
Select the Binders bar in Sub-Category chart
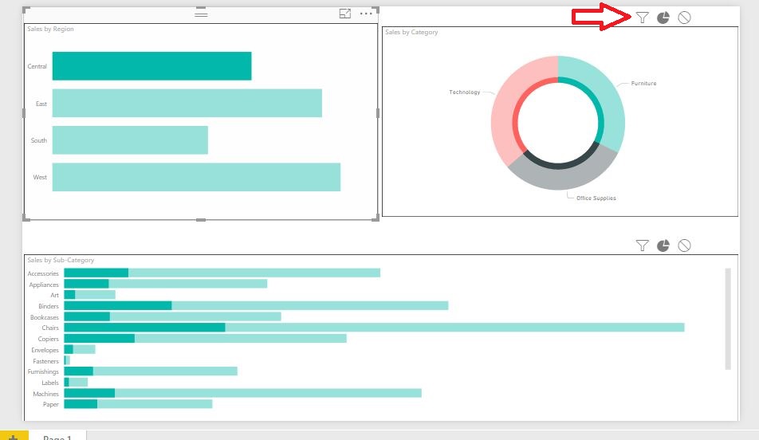(256, 305)
